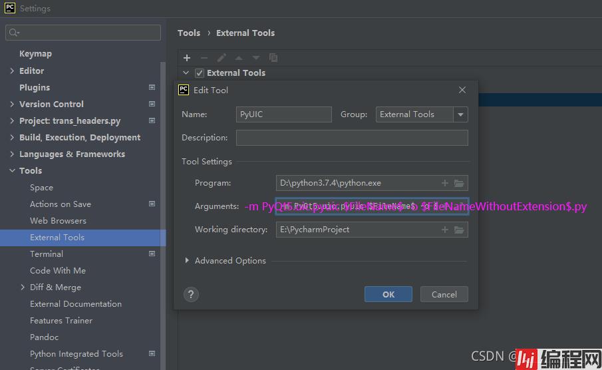
Task: Insert macro in Working directory field
Action: (x=445, y=230)
